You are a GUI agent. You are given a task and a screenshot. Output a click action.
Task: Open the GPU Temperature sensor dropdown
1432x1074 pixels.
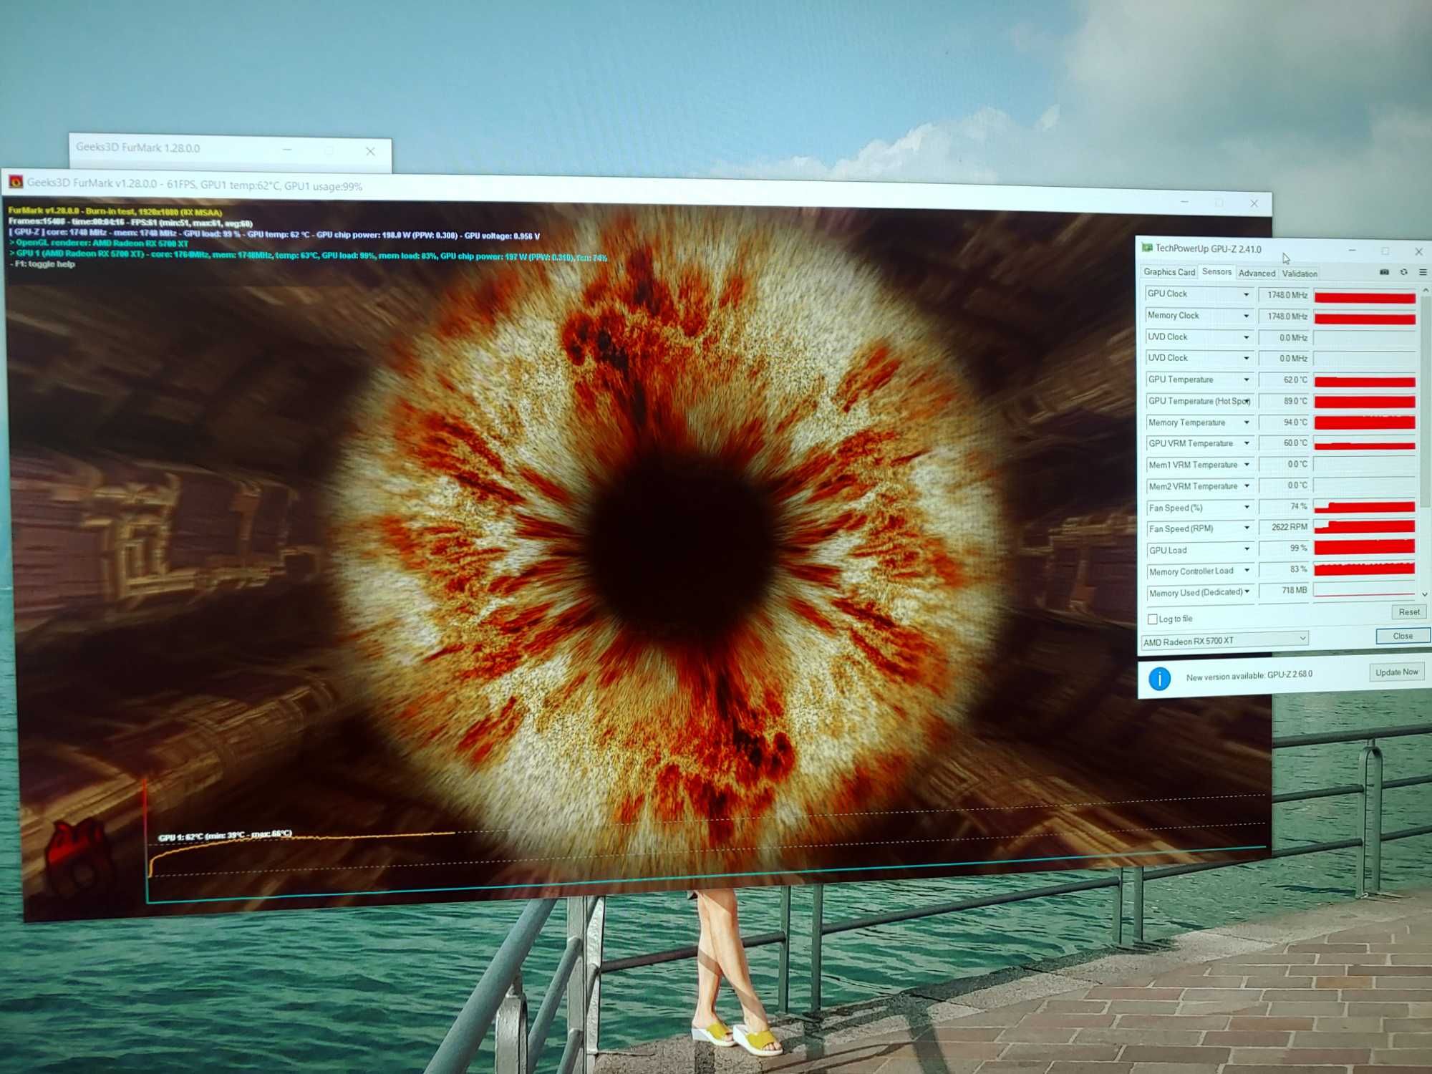click(1247, 380)
